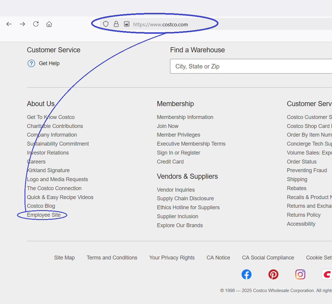Open Costco's Facebook page icon
Screen dimensions: 332x304
point(247,274)
